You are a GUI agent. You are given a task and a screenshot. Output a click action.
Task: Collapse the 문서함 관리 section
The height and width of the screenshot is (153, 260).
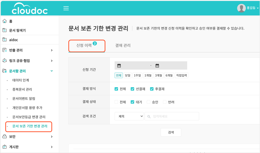[52, 71]
